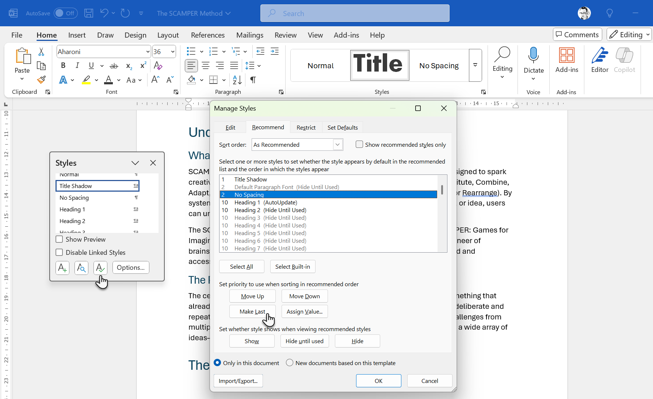Click the Make Last button
Viewport: 653px width, 399px height.
coord(252,311)
